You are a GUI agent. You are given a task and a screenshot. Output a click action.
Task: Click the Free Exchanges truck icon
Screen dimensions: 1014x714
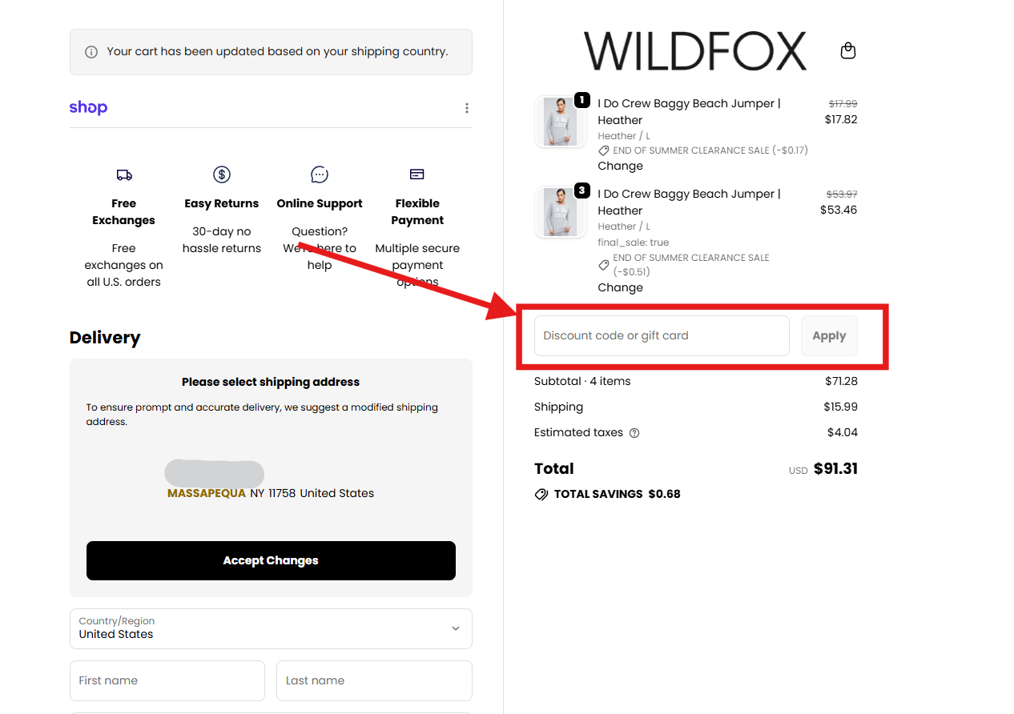click(x=124, y=174)
